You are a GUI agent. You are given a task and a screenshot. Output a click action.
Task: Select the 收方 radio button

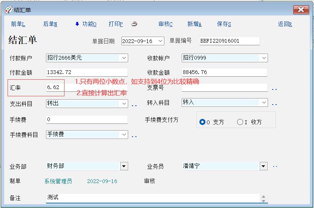tap(240, 122)
